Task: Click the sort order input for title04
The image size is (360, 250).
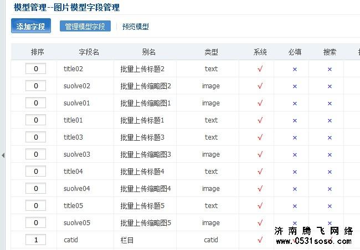Action: [x=36, y=171]
